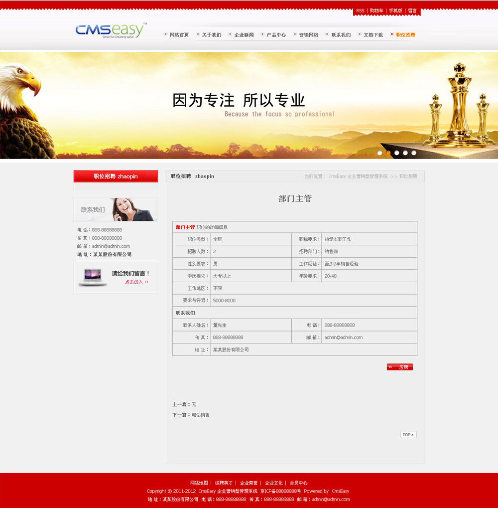498x508 pixels.
Task: Go to 网站首页 in navigation
Action: click(x=179, y=35)
